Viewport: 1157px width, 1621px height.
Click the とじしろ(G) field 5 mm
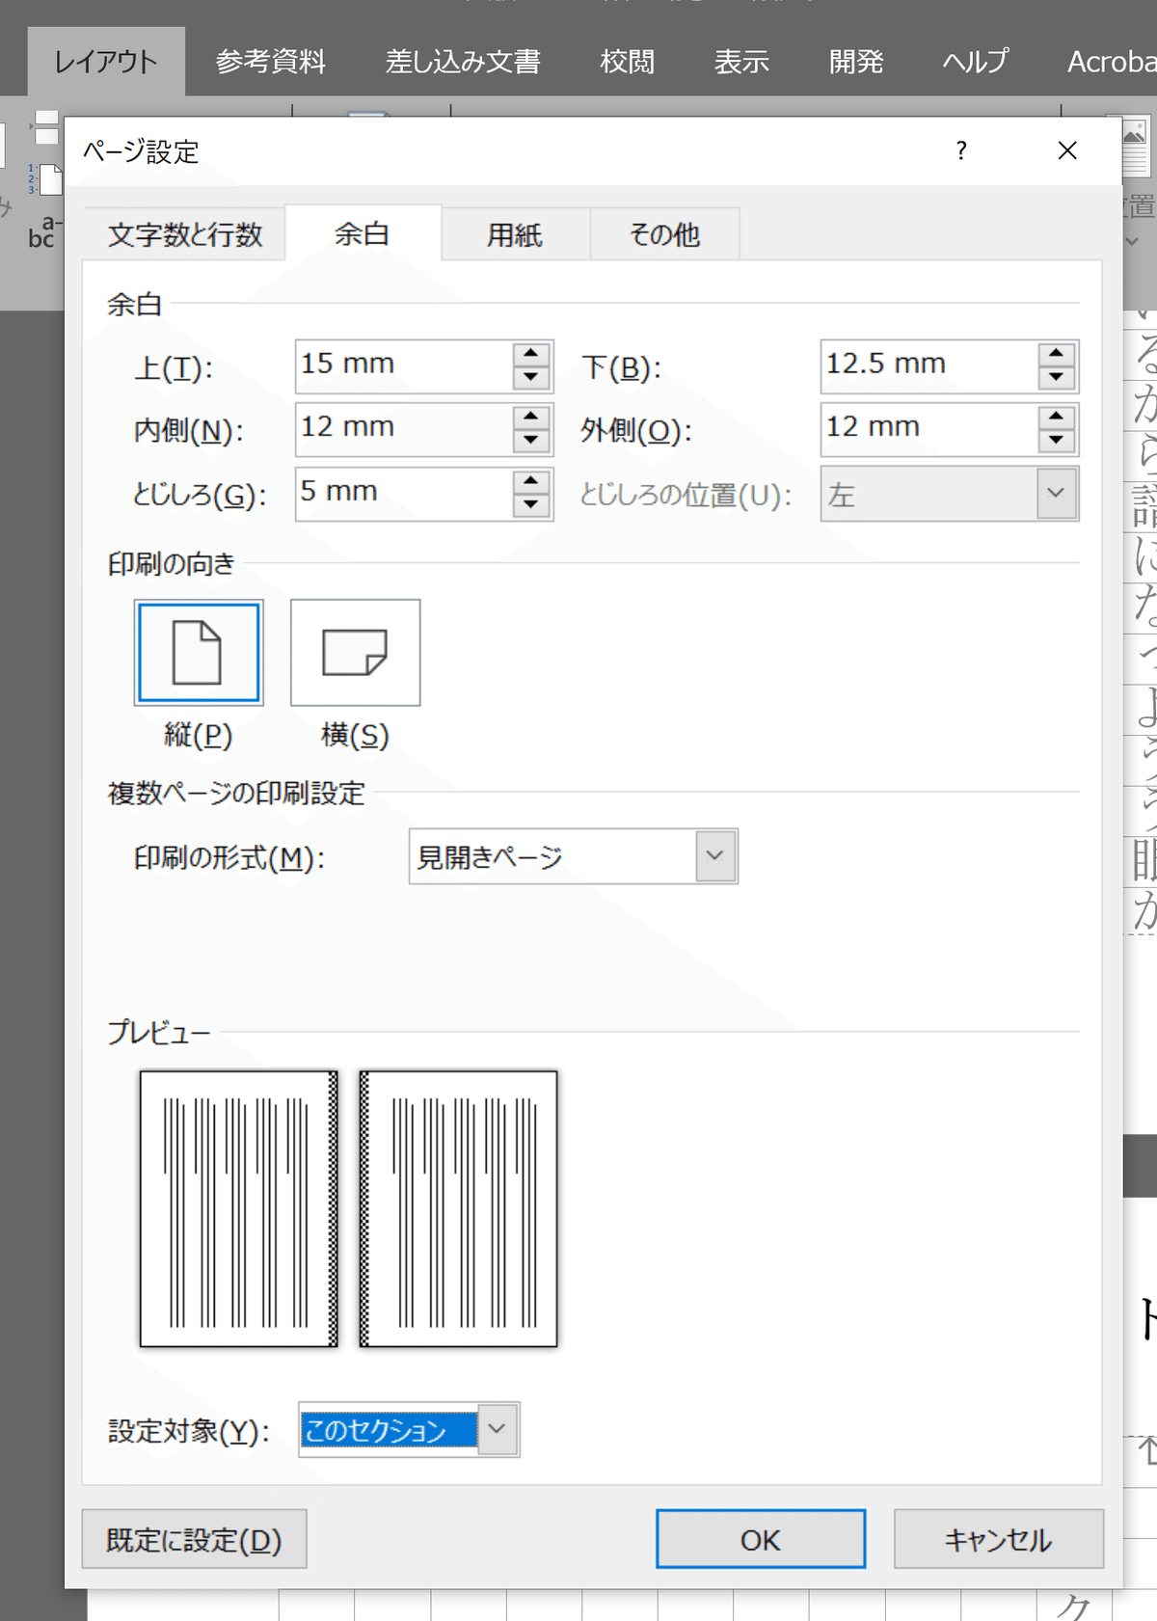pyautogui.click(x=404, y=494)
